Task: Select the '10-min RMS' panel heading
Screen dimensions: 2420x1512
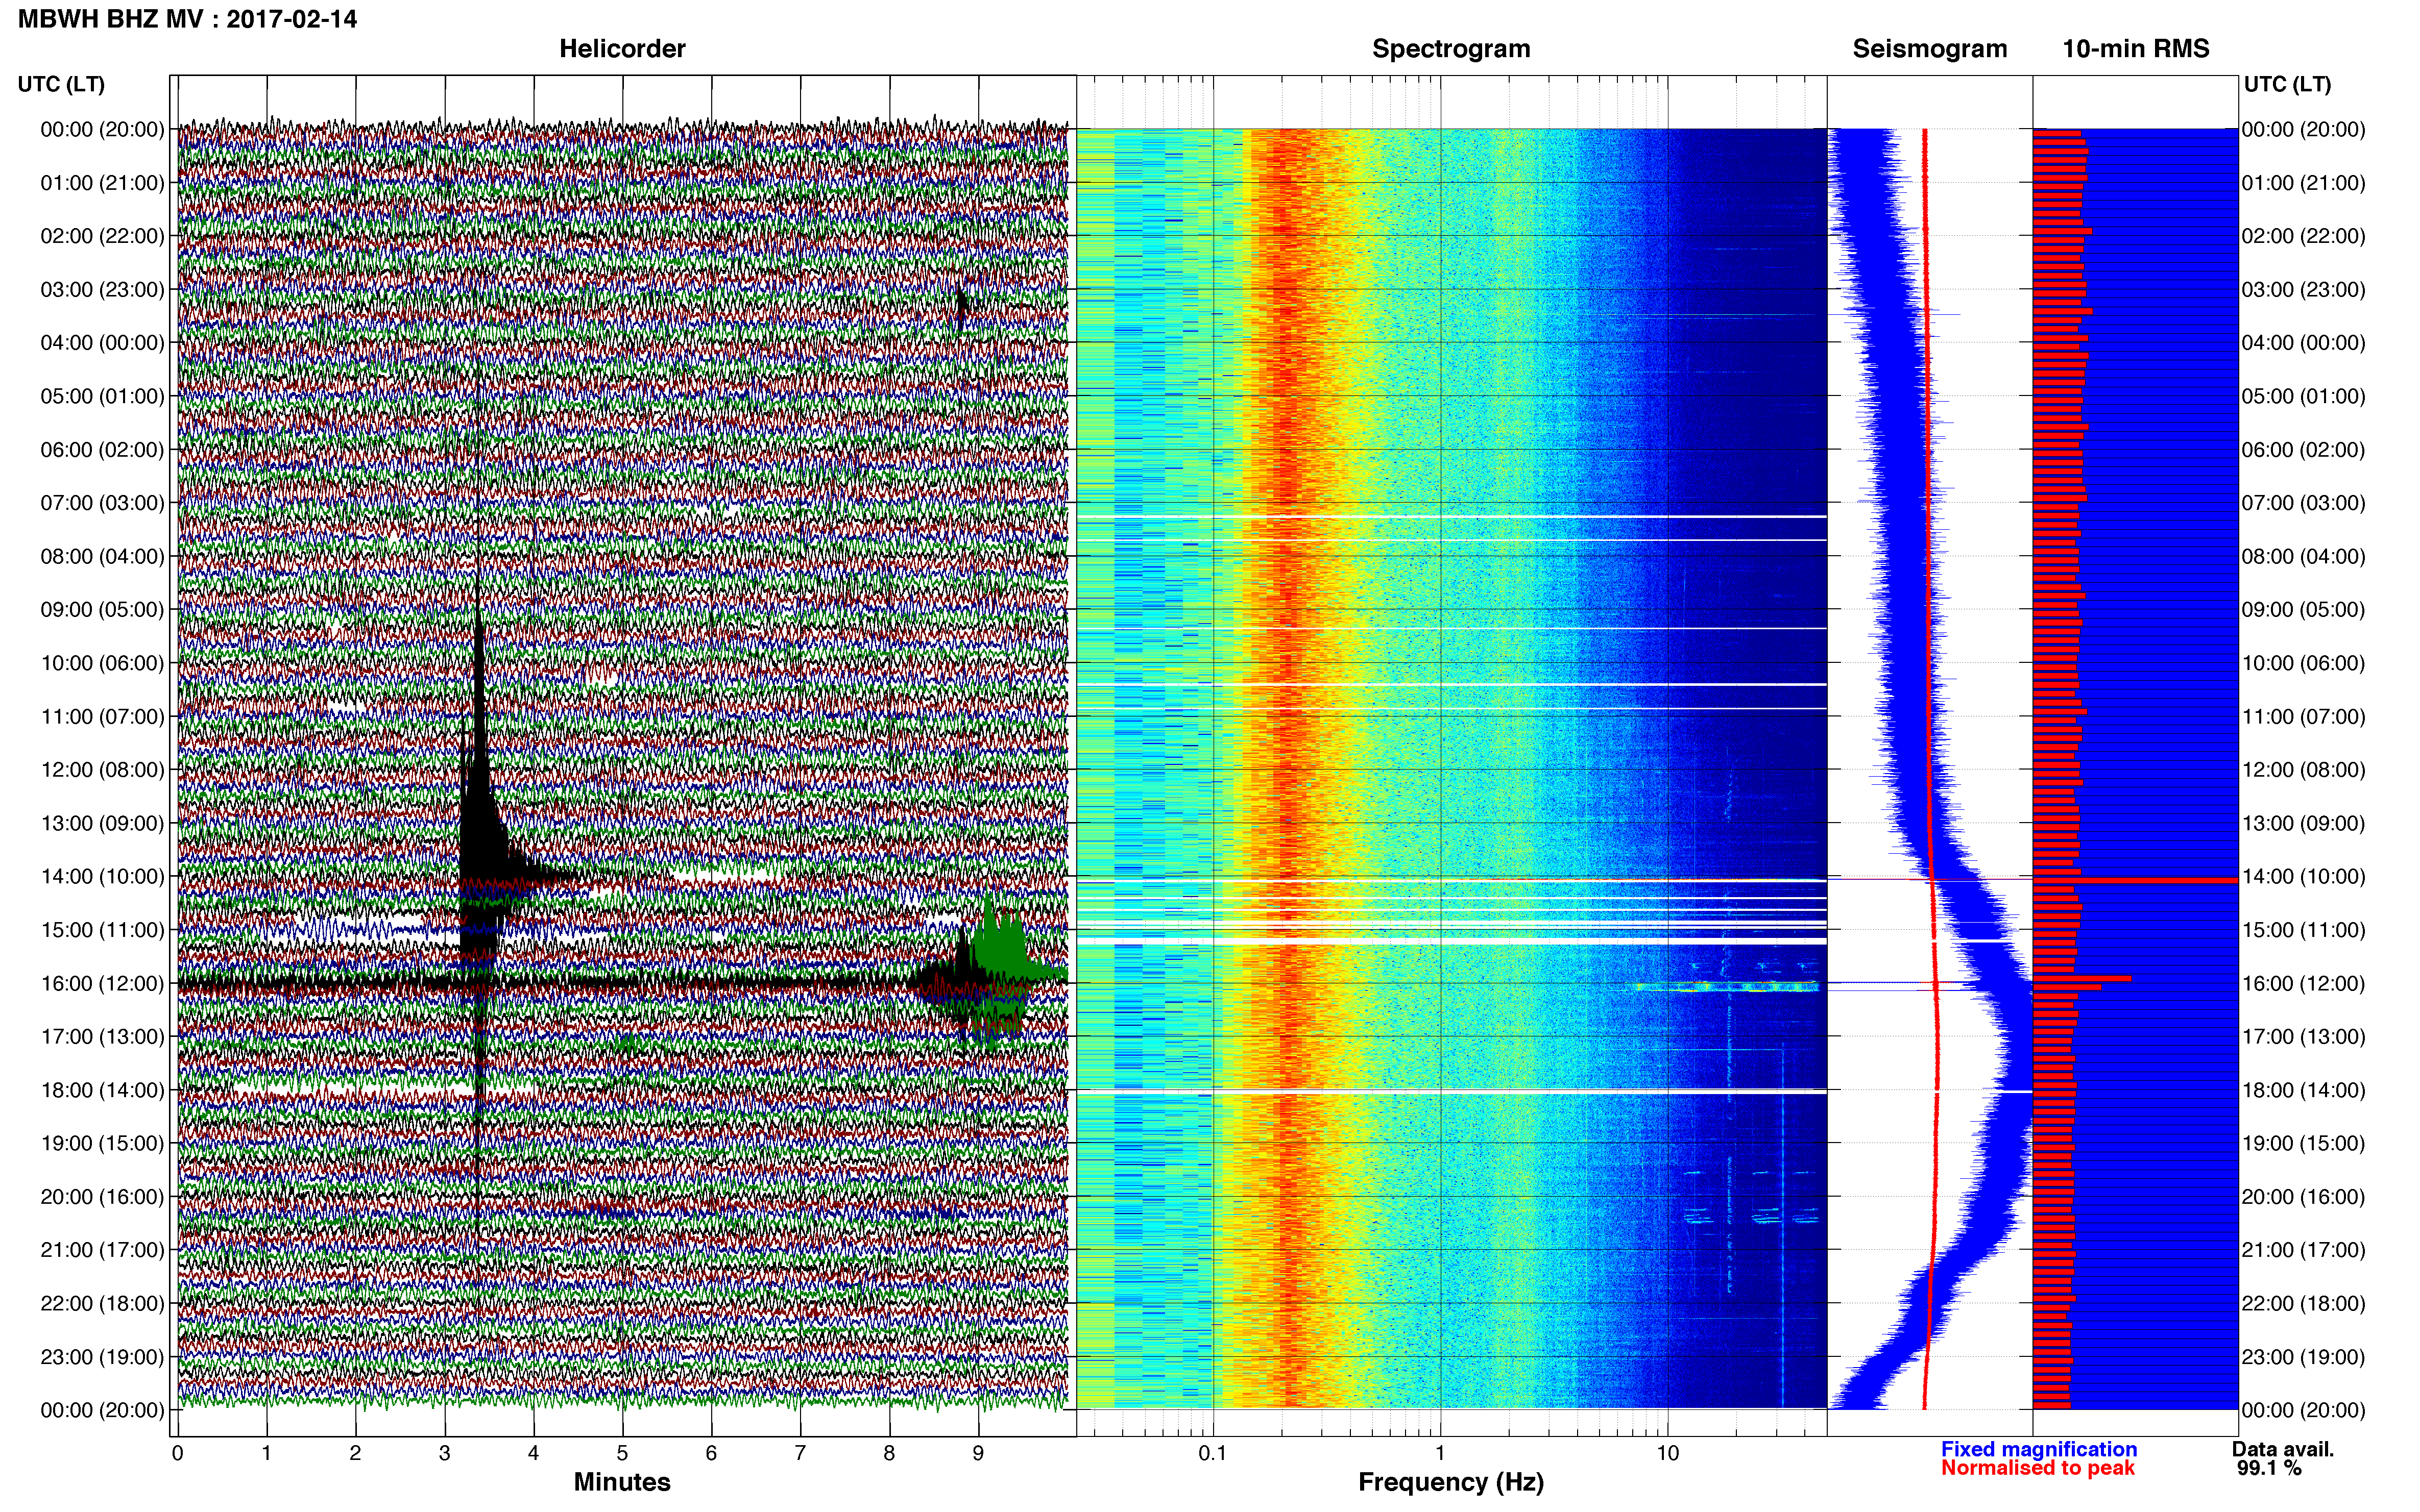Action: [2136, 49]
